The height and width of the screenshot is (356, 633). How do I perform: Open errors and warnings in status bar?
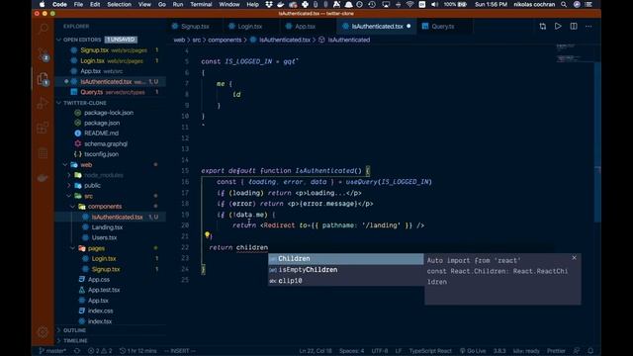100,351
